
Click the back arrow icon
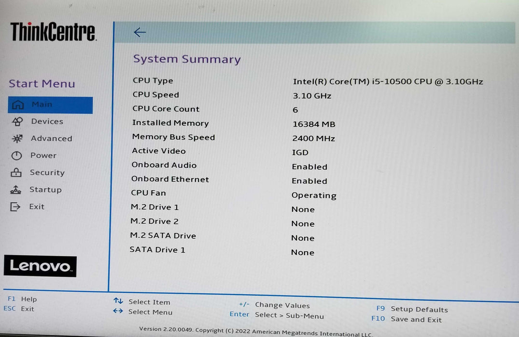point(140,32)
